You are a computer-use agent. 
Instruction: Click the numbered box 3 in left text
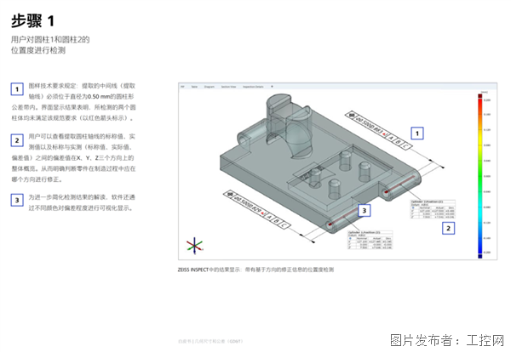[16, 201]
